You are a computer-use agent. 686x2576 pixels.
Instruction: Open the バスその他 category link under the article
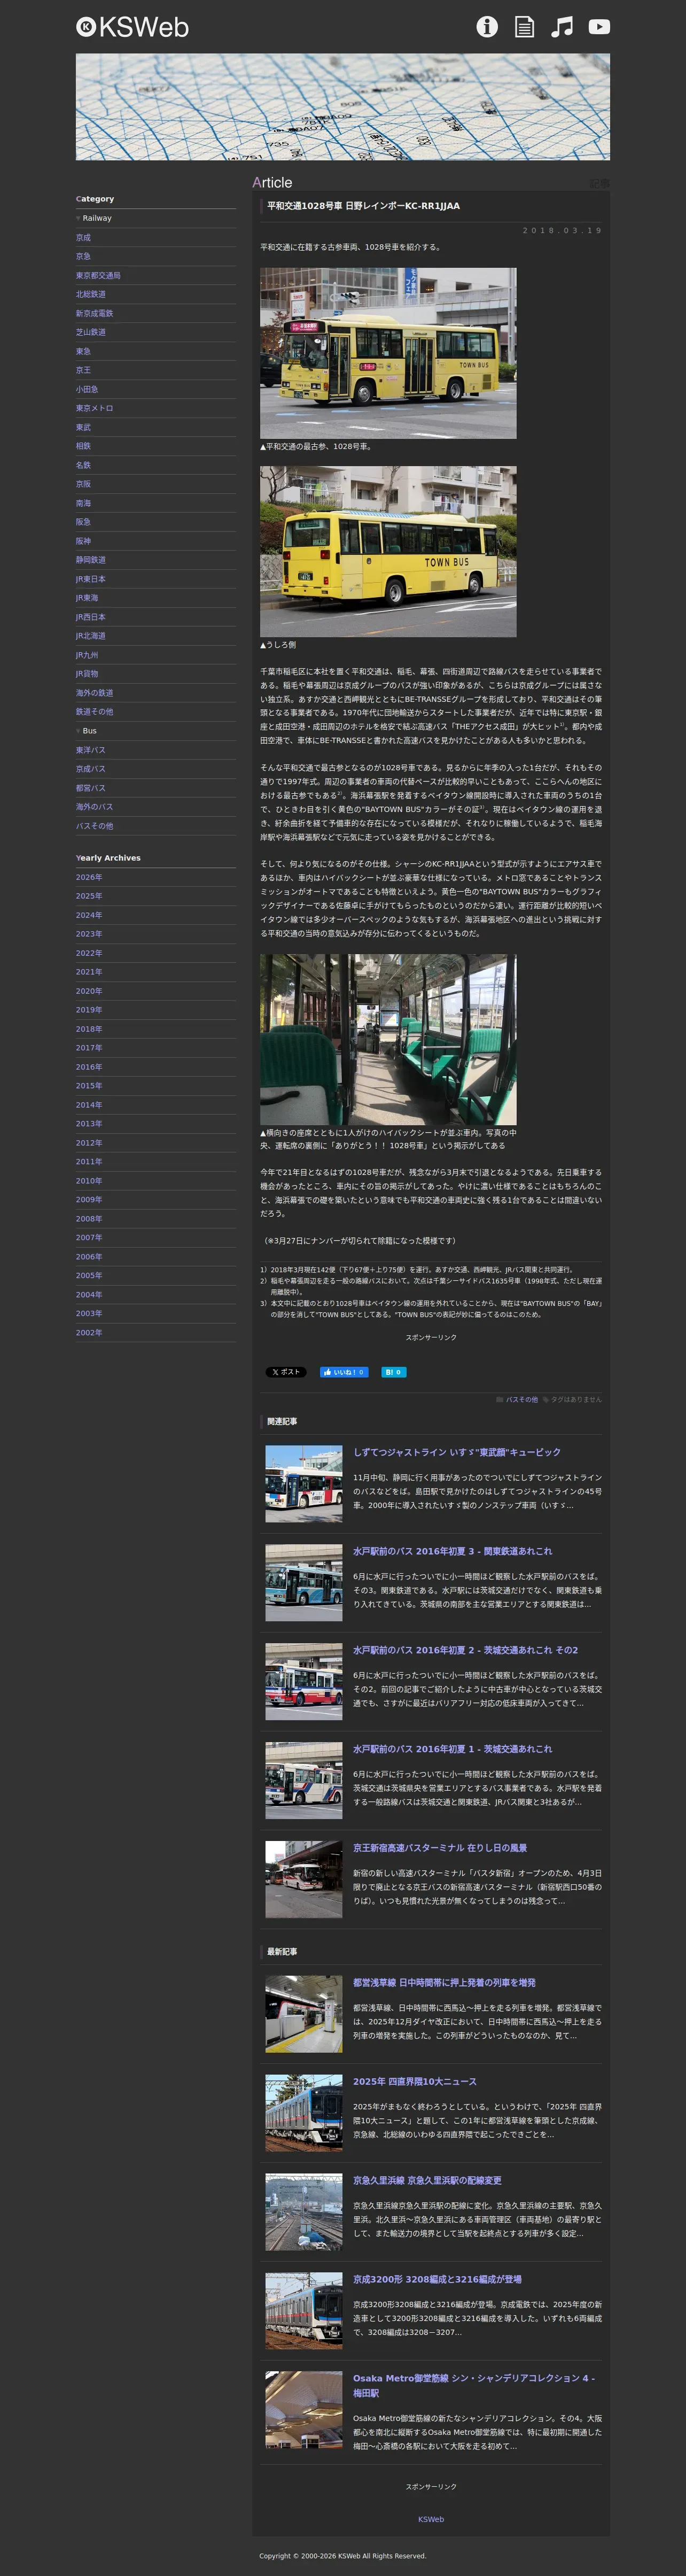click(x=521, y=1399)
